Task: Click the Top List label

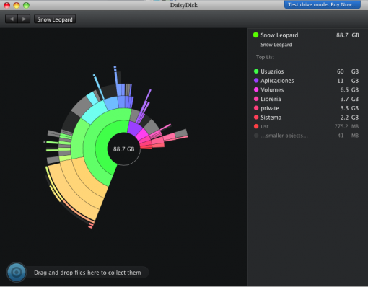Action: (x=265, y=57)
